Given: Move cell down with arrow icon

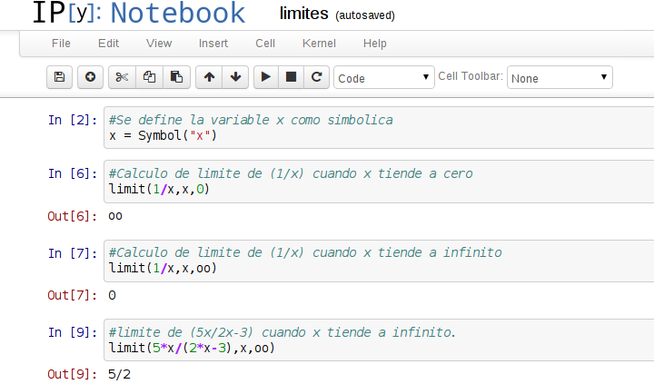Looking at the screenshot, I should (235, 78).
